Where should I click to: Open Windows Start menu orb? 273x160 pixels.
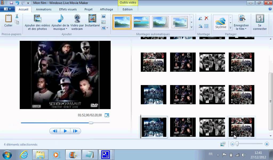[x=7, y=155]
